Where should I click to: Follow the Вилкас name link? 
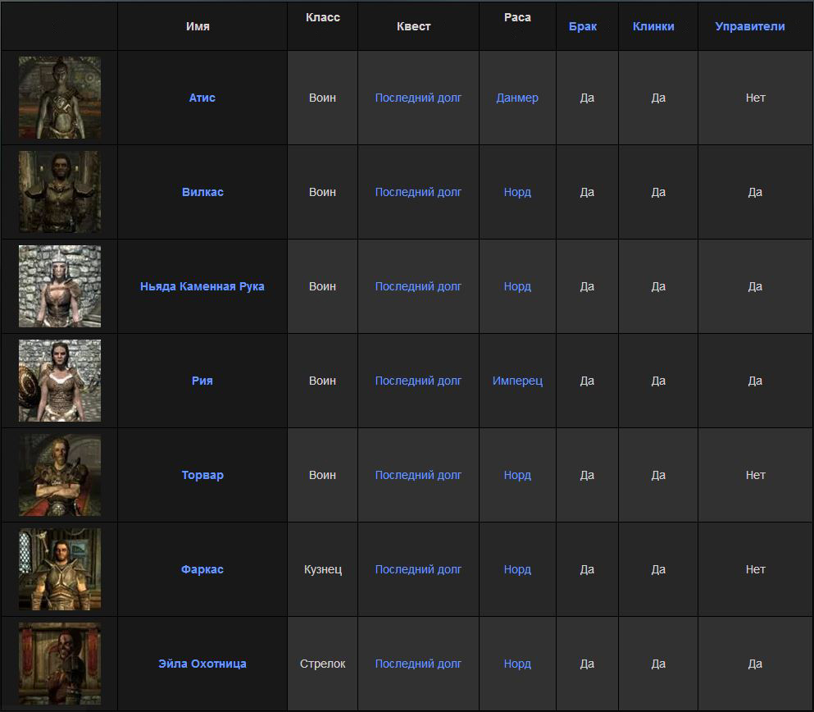202,192
